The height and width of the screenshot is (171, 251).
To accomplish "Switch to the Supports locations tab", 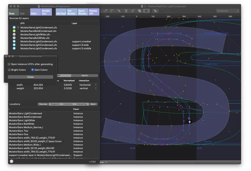I will [x=55, y=104].
